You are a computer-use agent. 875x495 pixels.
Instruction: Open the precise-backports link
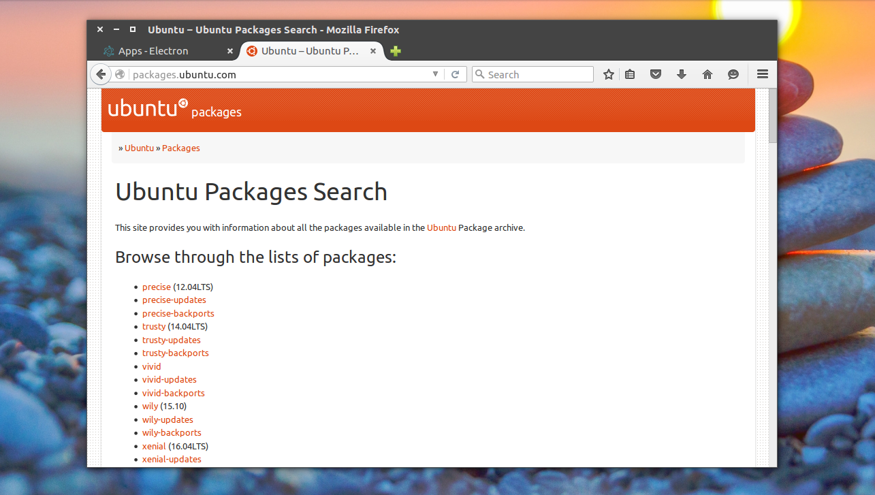coord(178,313)
